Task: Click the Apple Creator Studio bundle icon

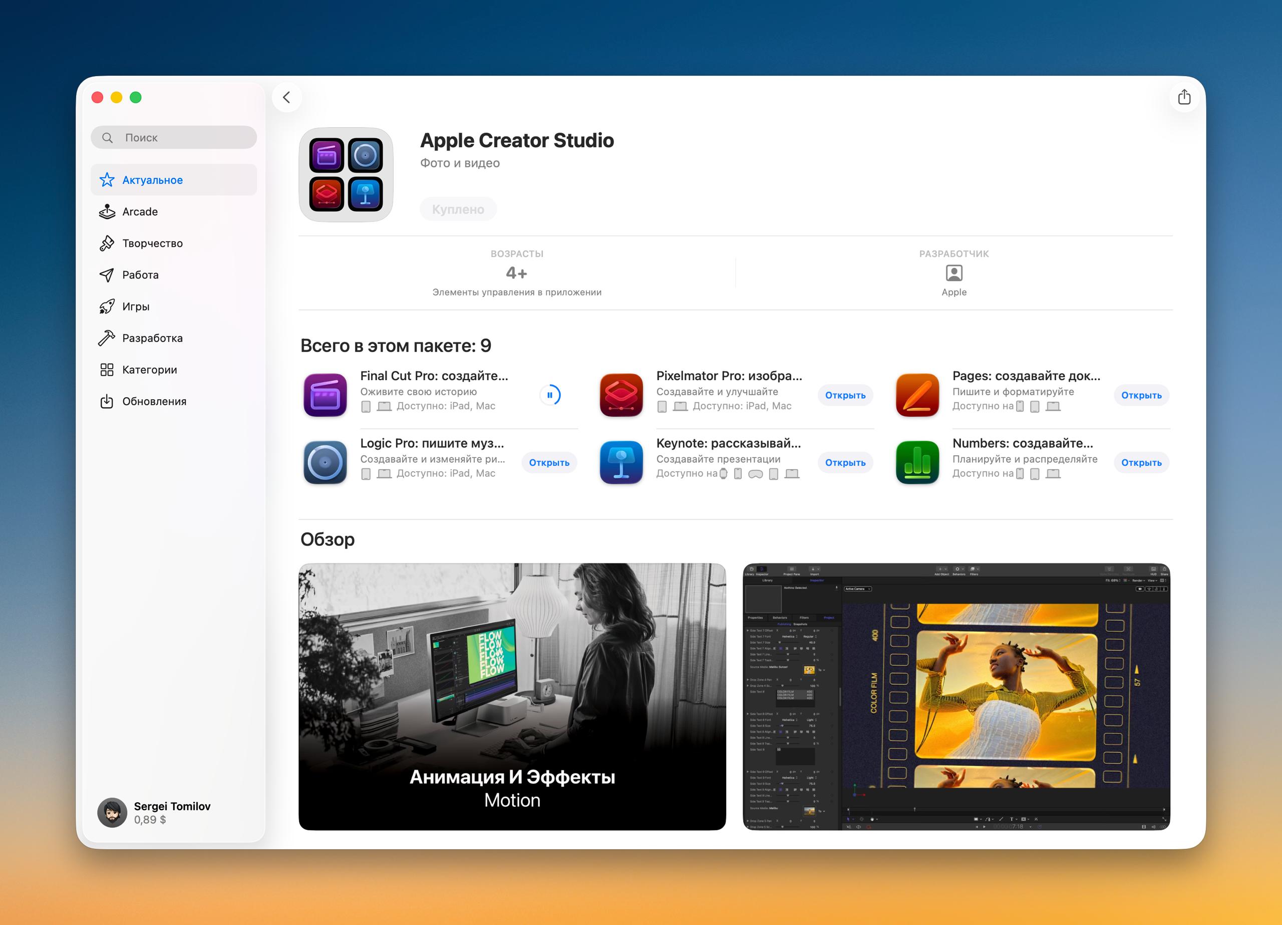Action: click(346, 175)
